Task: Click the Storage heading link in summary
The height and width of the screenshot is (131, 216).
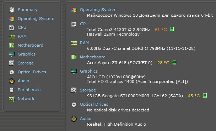Action: coord(88,90)
